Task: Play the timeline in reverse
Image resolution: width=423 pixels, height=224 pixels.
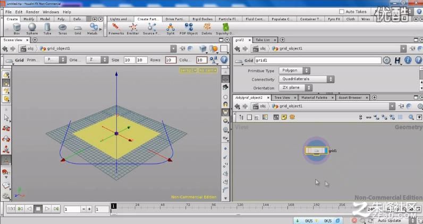Action: pos(29,209)
